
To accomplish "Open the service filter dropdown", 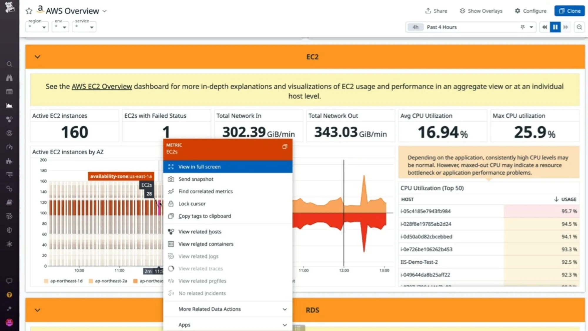I will coord(84,27).
